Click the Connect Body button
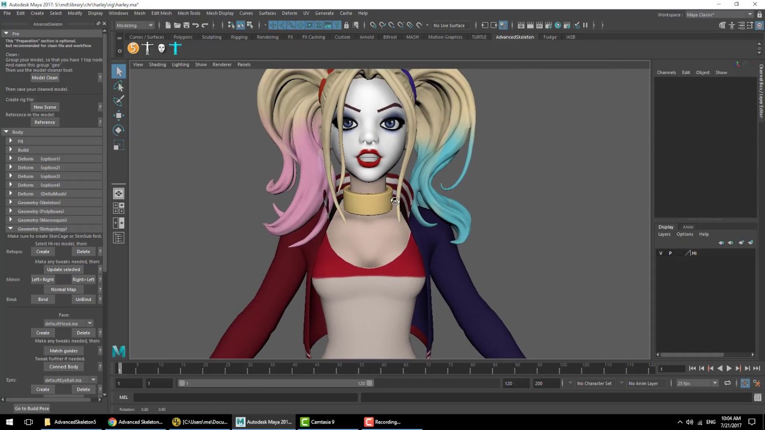The image size is (765, 430). [x=63, y=367]
